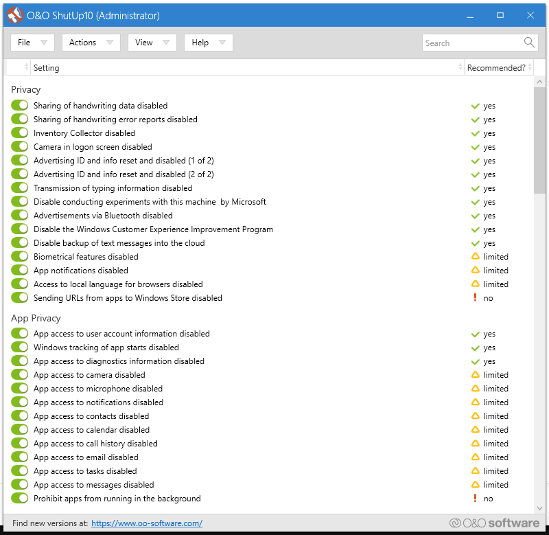Image resolution: width=549 pixels, height=535 pixels.
Task: Click the checkmark for App access to user account
Action: pyautogui.click(x=475, y=334)
